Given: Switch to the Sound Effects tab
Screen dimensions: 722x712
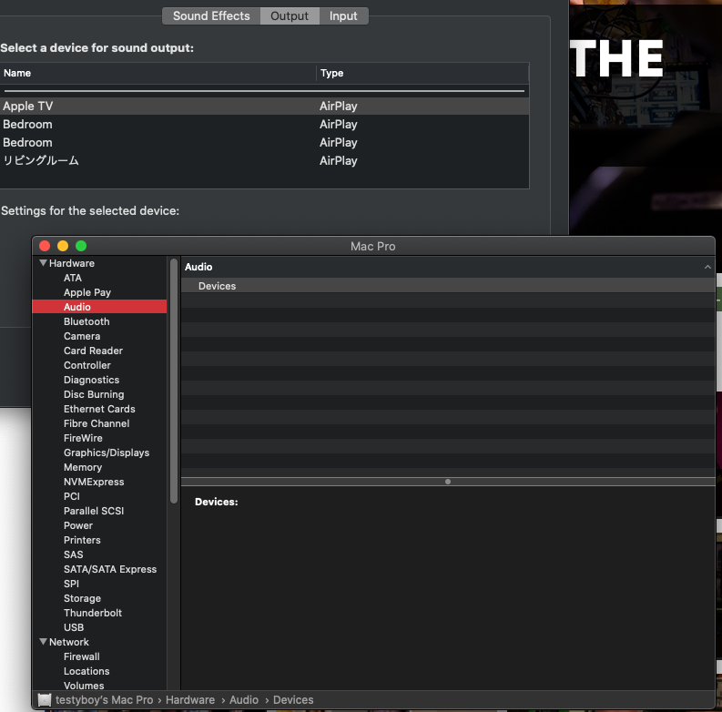Looking at the screenshot, I should pyautogui.click(x=211, y=16).
